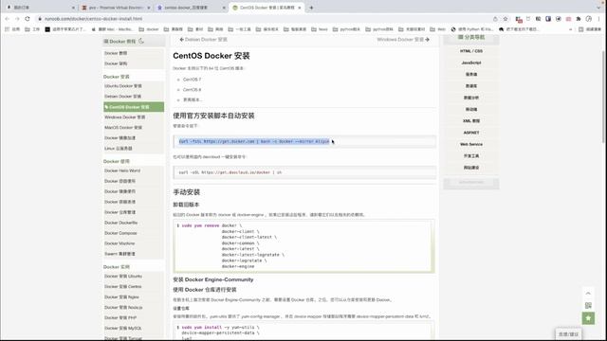
Task: Open Docker 安装 PHP in sidebar
Action: [x=120, y=318]
